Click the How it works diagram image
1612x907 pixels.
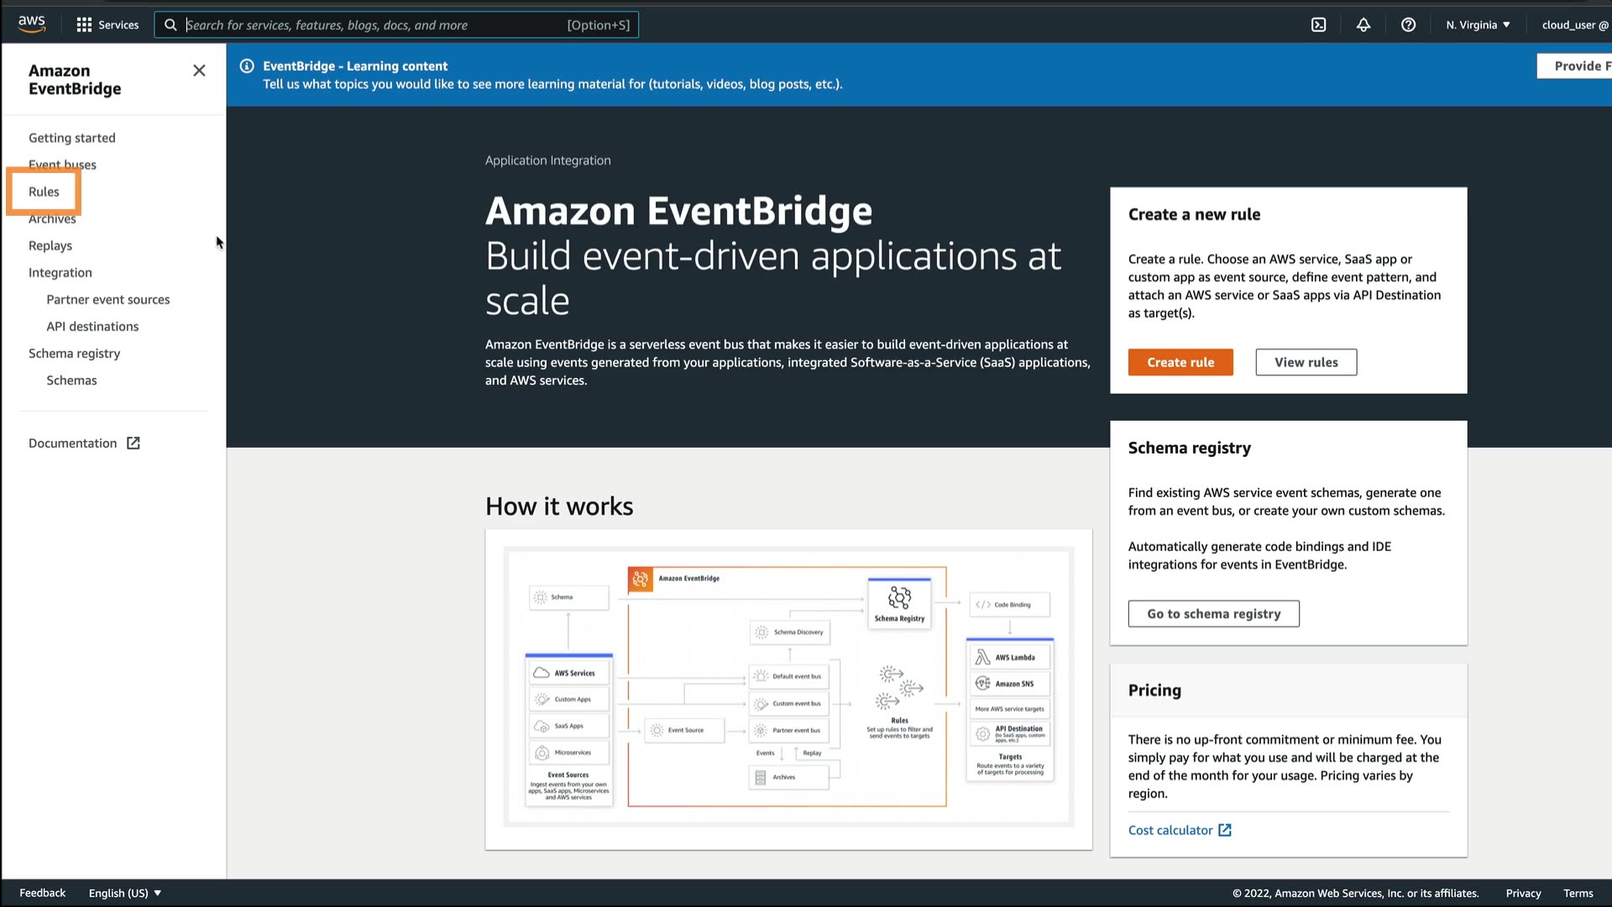[788, 688]
